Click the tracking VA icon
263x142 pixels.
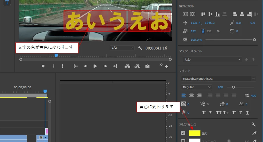pos(184,104)
